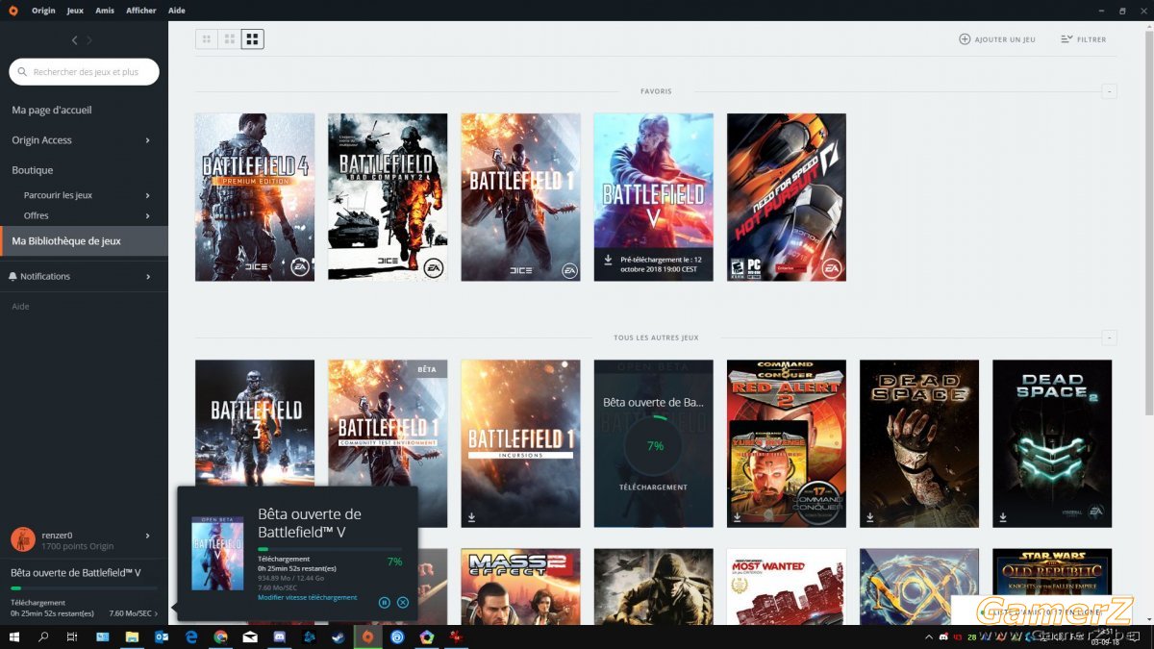The width and height of the screenshot is (1154, 649).
Task: Open the Battlefield Bad Company 2 tile
Action: [x=388, y=197]
